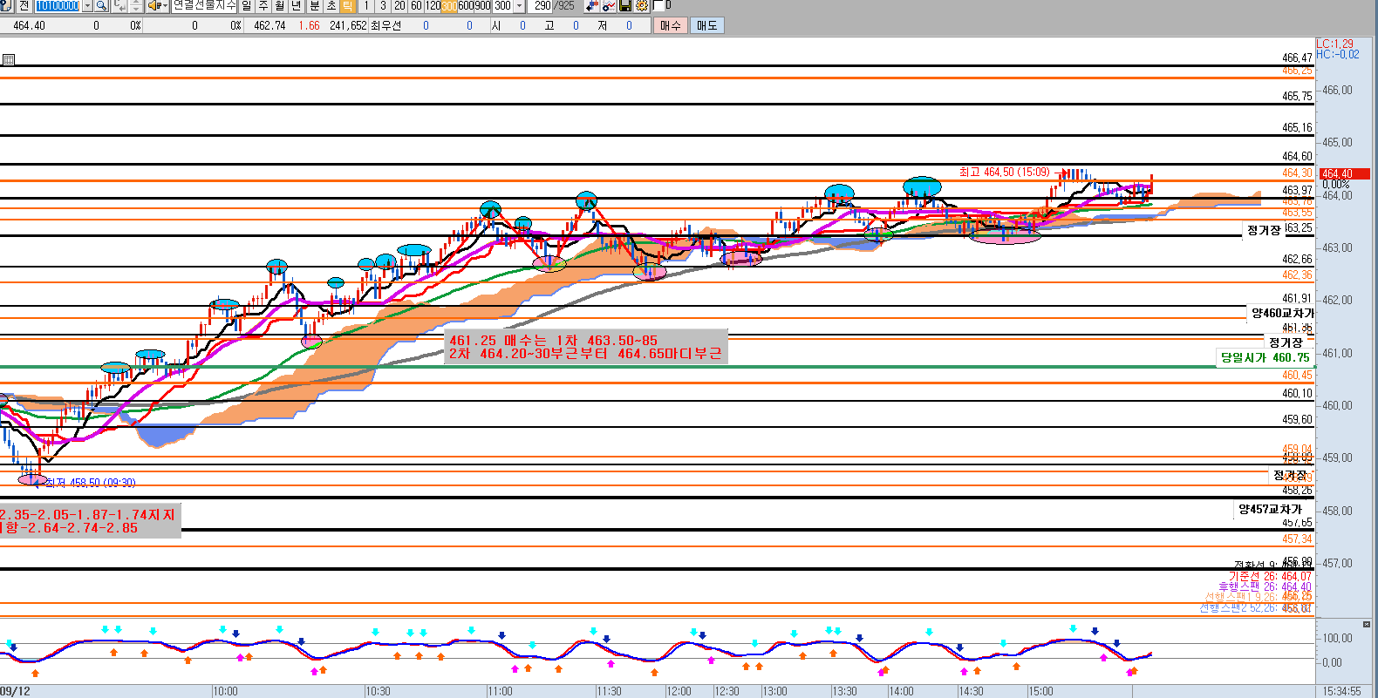Click the magnifier symbol search icon

pyautogui.click(x=102, y=6)
